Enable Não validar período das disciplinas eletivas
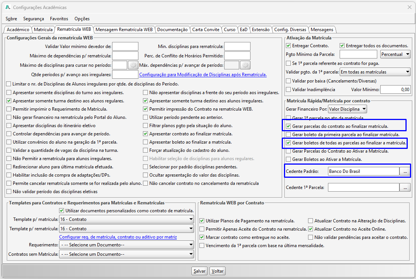This screenshot has height=279, width=416. point(9,192)
